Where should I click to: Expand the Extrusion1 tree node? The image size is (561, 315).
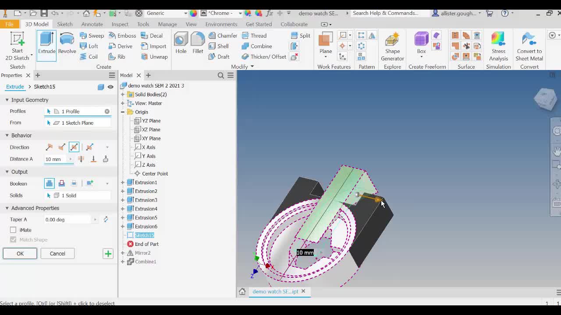[123, 182]
